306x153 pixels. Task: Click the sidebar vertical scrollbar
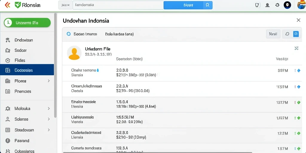55,65
